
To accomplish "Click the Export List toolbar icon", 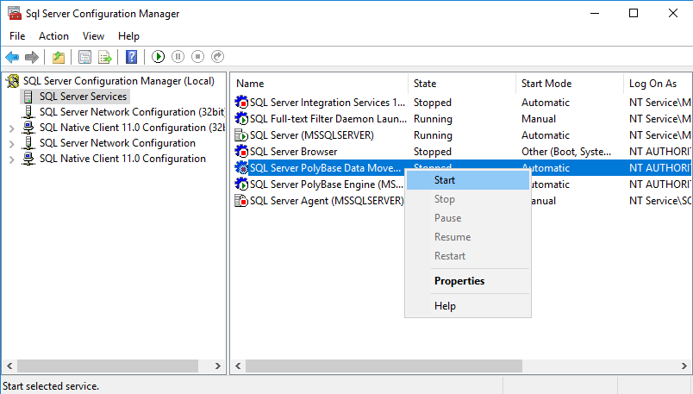I will [x=105, y=57].
